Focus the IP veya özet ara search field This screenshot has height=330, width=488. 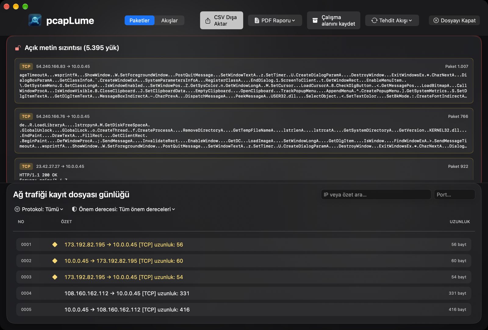coord(376,194)
